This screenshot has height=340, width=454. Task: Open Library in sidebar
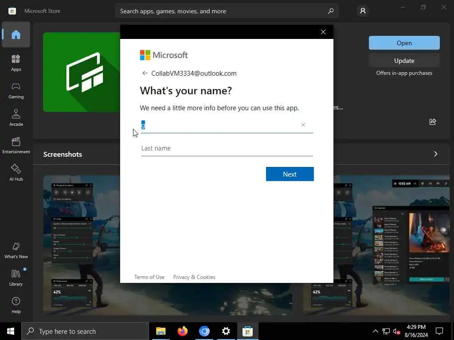point(16,278)
